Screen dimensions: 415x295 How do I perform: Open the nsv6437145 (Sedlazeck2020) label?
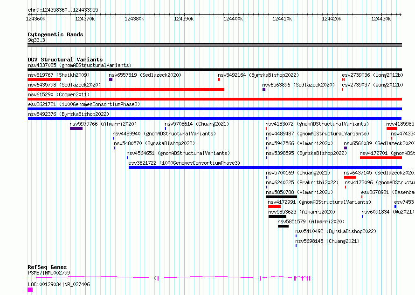(x=379, y=173)
